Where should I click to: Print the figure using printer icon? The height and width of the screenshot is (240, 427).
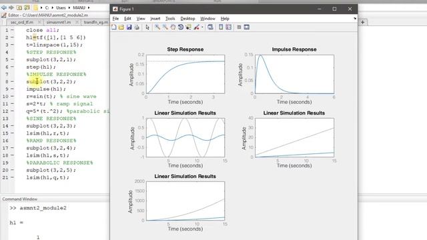pyautogui.click(x=137, y=27)
